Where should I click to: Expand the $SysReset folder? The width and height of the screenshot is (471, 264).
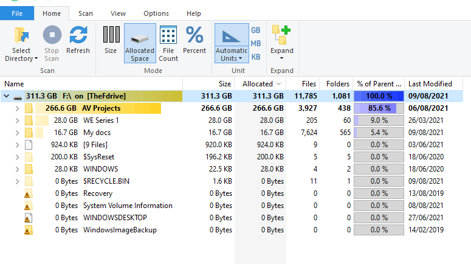[18, 157]
